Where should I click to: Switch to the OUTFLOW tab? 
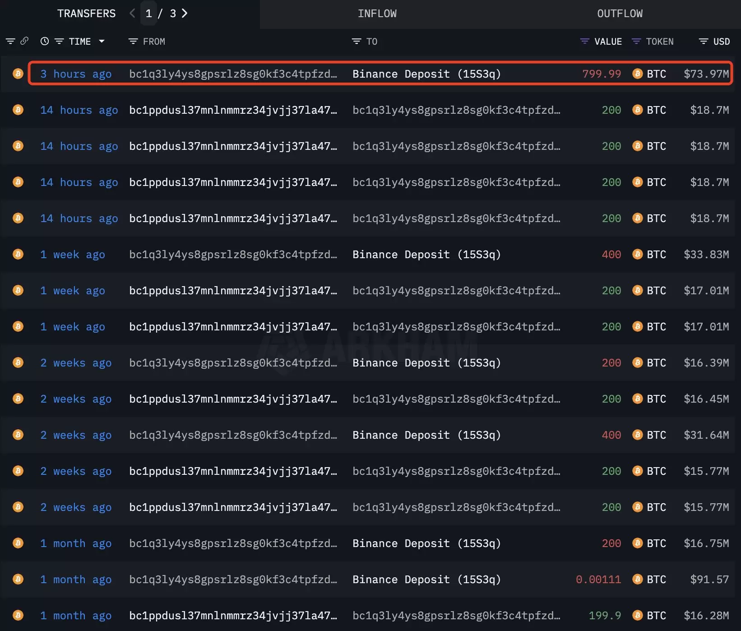click(620, 14)
